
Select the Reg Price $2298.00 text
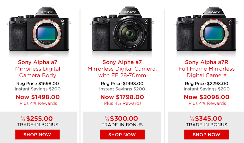pos(207,84)
